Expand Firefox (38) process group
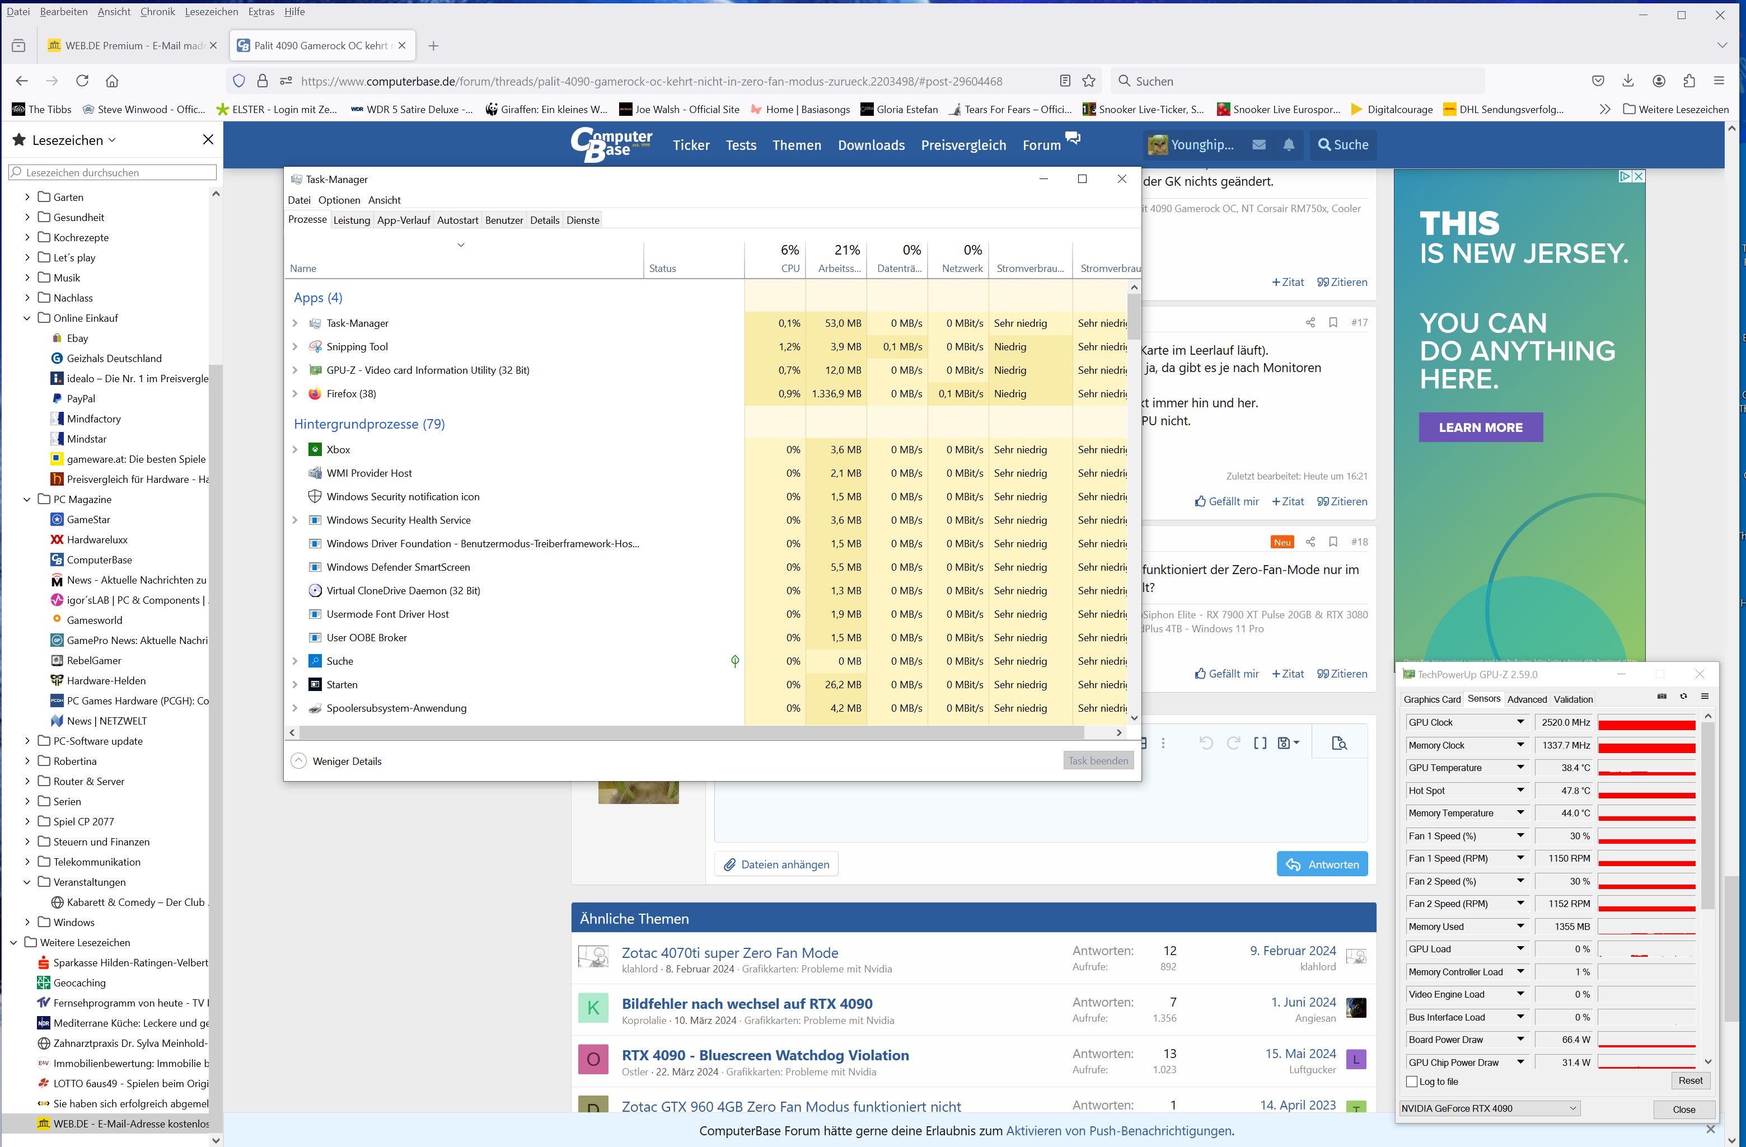Screen dimensions: 1746x1147 295,394
